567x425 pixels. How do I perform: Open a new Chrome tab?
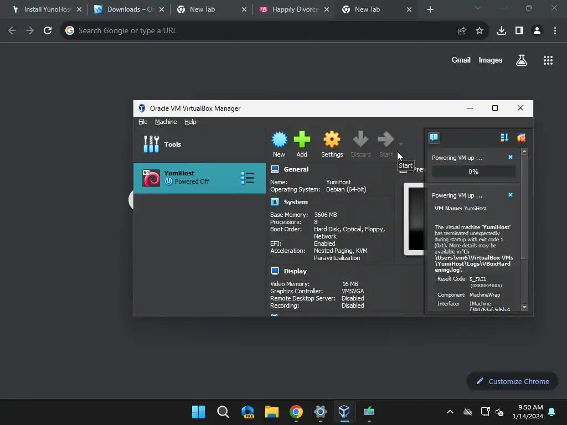tap(430, 9)
